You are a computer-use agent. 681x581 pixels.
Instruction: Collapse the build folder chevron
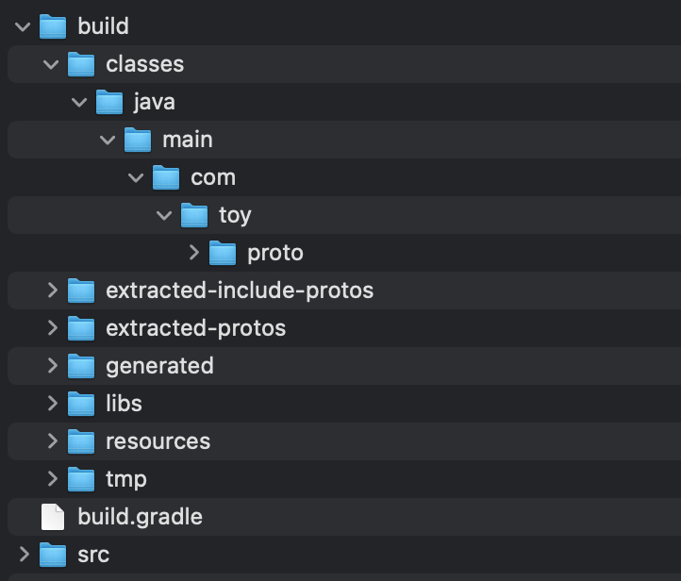point(23,27)
